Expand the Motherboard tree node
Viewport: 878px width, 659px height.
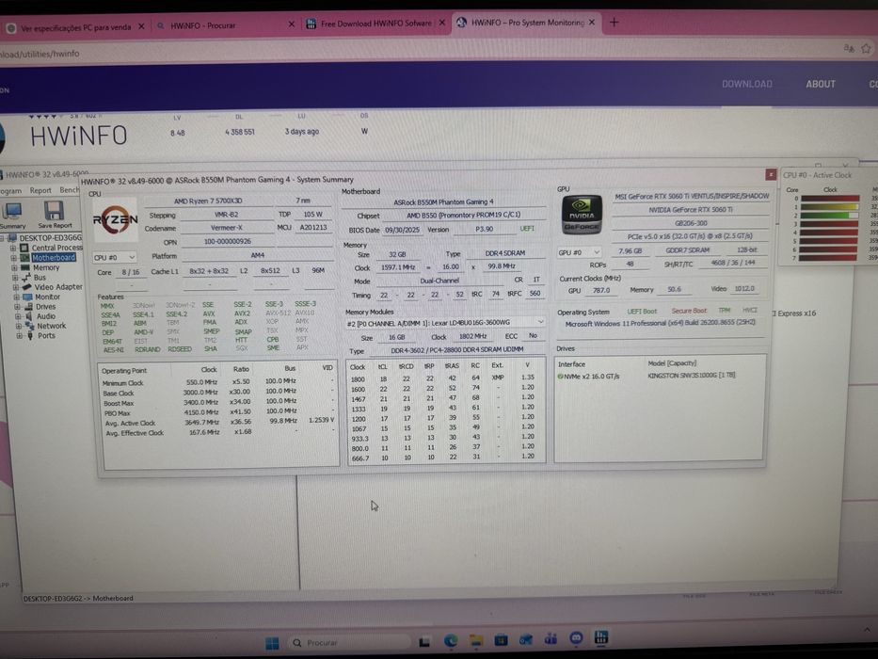pos(13,258)
